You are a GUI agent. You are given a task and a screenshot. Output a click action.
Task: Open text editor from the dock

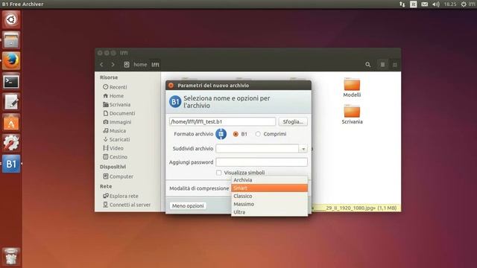point(11,102)
